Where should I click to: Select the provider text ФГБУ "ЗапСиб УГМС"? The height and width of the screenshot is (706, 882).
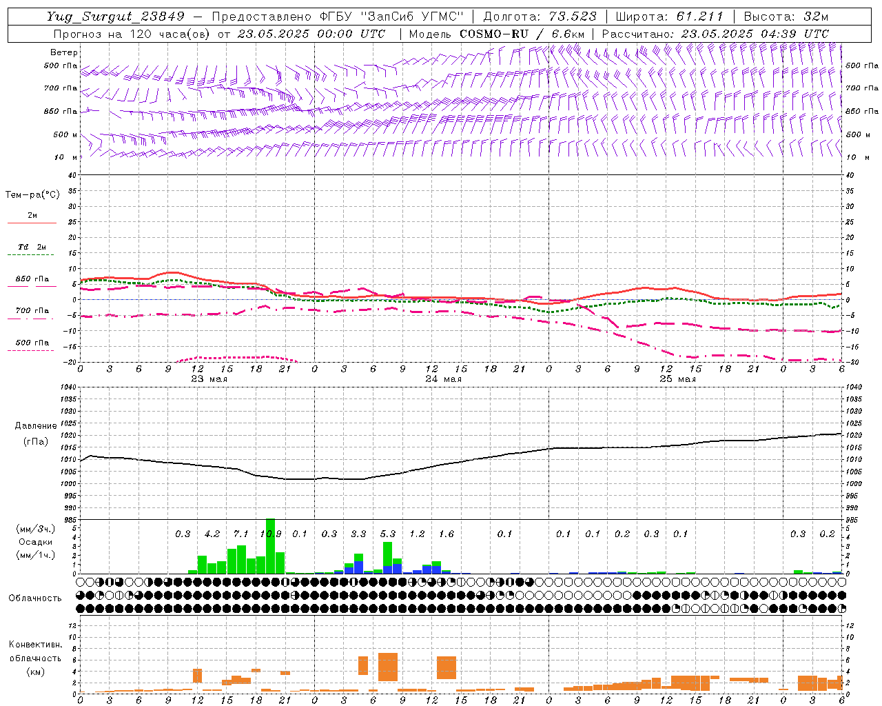tap(391, 17)
